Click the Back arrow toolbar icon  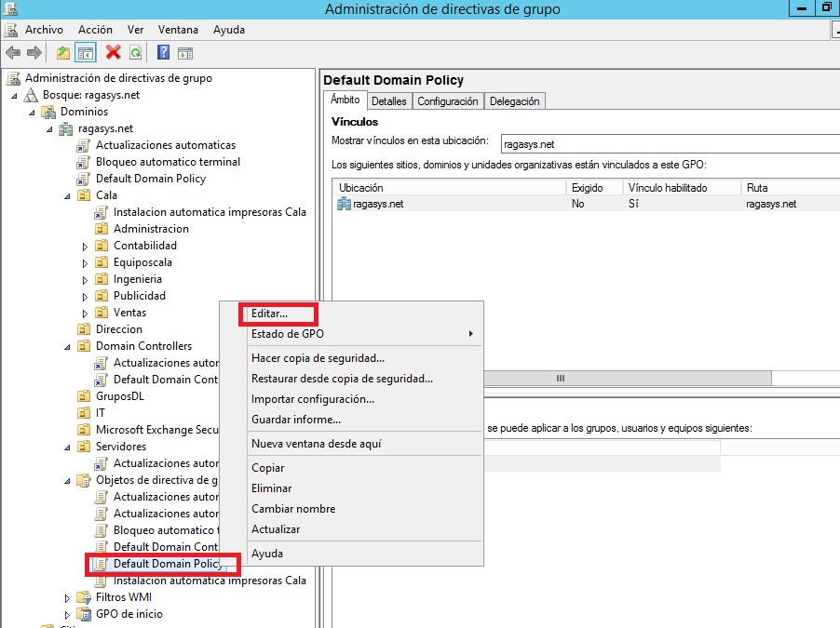(x=13, y=52)
